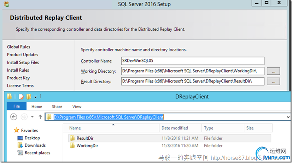Open the ResultDir folder icon
The height and width of the screenshot is (163, 292).
[x=72, y=138]
